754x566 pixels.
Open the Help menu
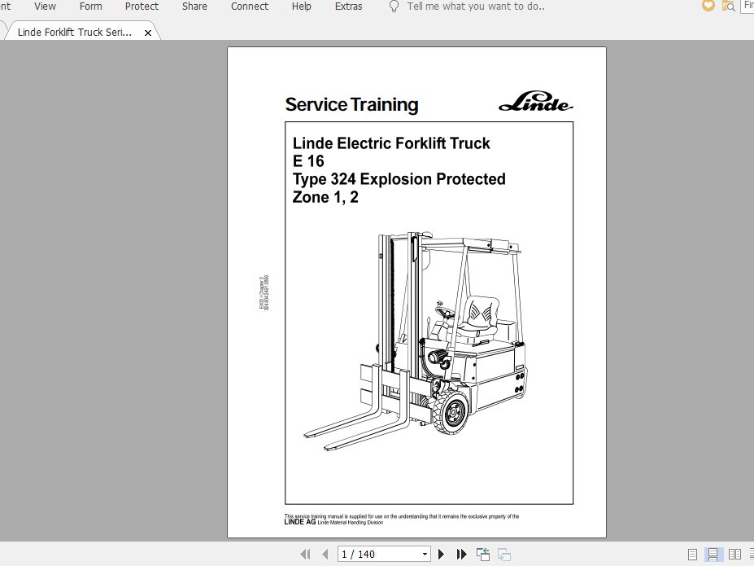302,7
